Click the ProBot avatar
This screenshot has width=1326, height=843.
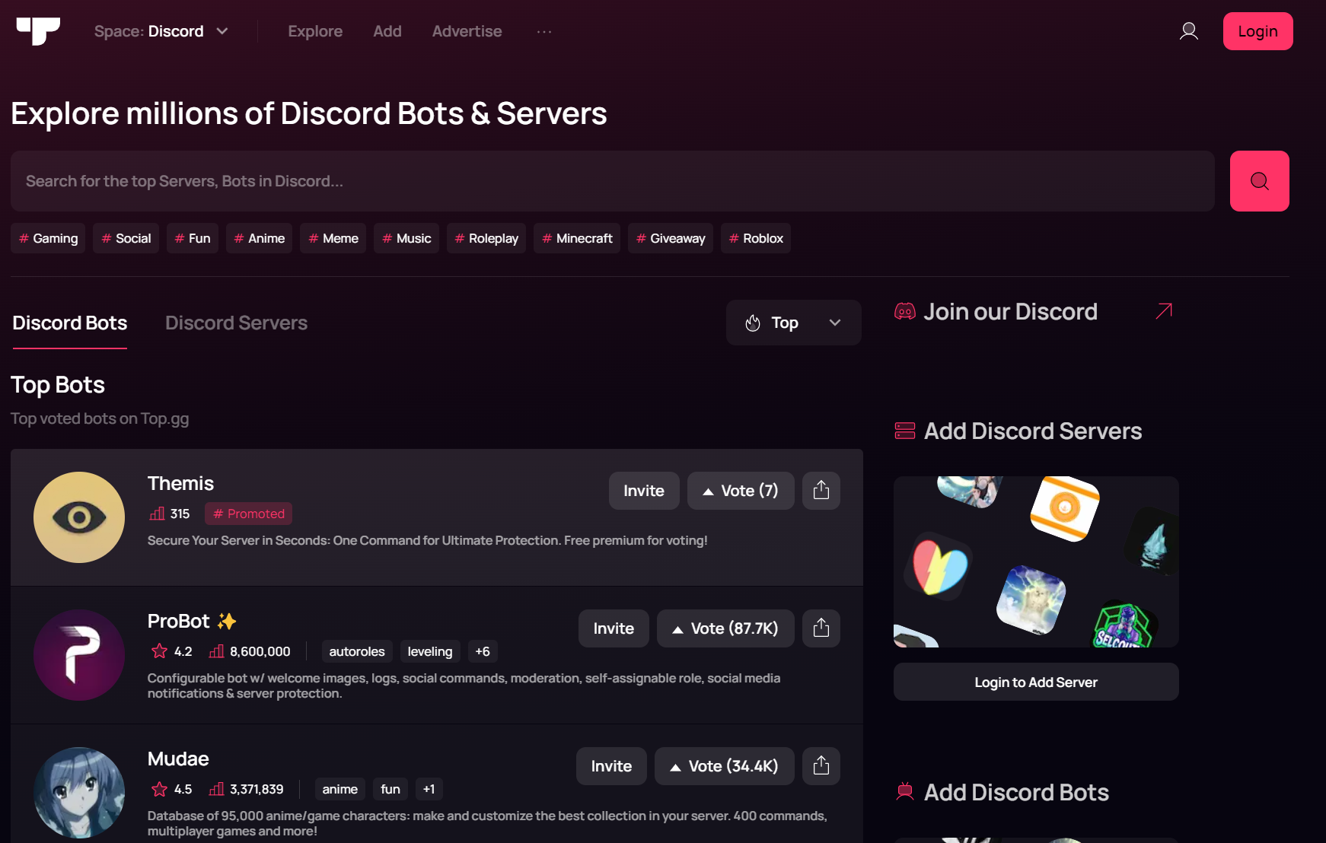pos(79,655)
